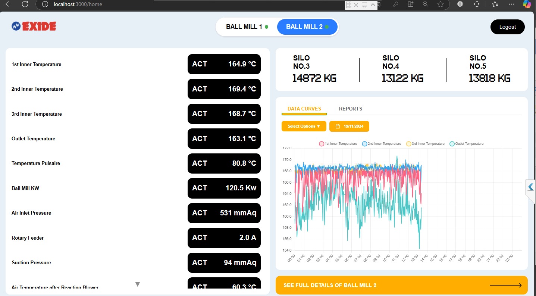The height and width of the screenshot is (296, 536).
Task: Open the browser extensions puzzle icon
Action: 477,4
